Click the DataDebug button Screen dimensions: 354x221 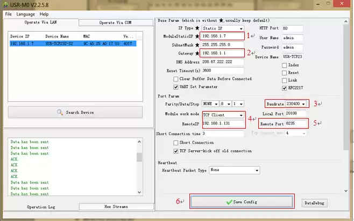click(315, 203)
